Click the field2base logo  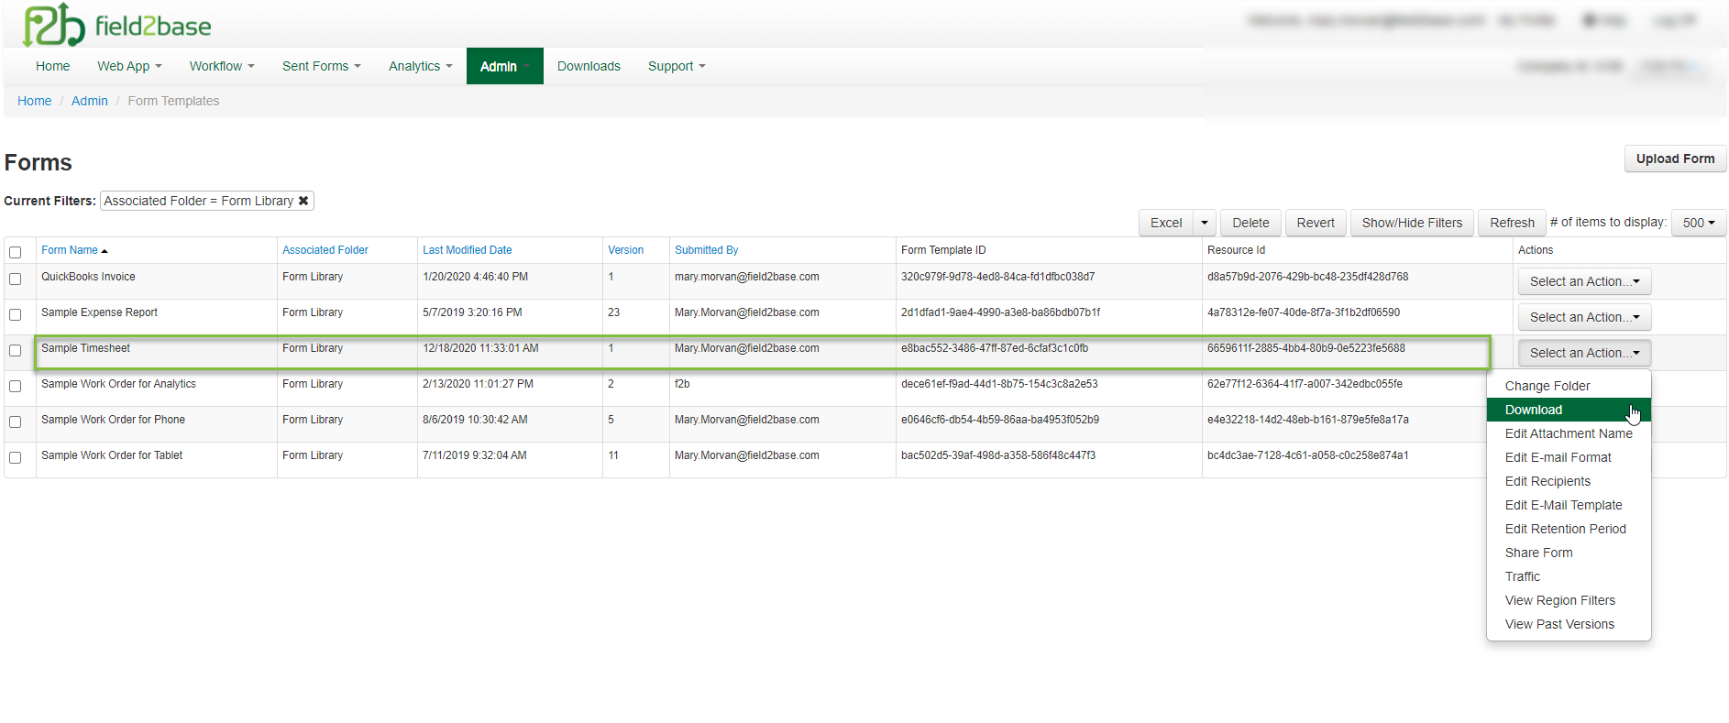pyautogui.click(x=117, y=25)
